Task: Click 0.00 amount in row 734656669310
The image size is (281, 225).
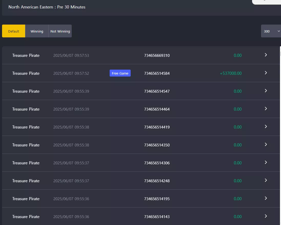Action: tap(238, 55)
